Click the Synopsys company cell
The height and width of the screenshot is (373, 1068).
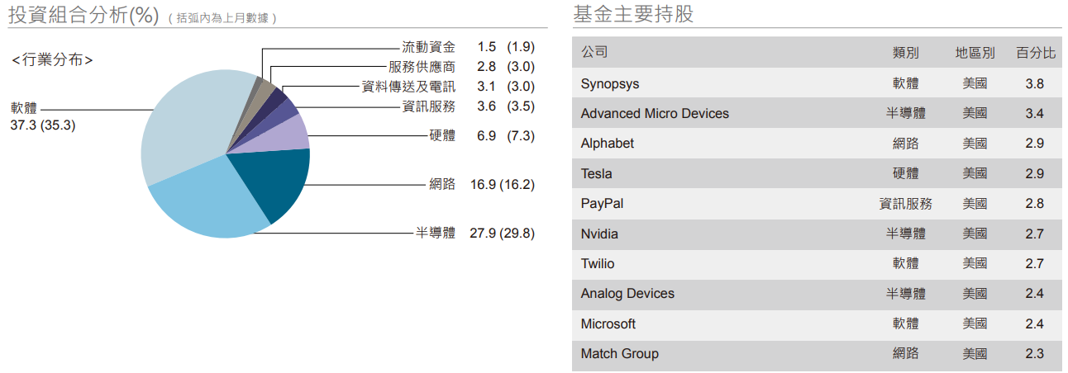pyautogui.click(x=610, y=83)
